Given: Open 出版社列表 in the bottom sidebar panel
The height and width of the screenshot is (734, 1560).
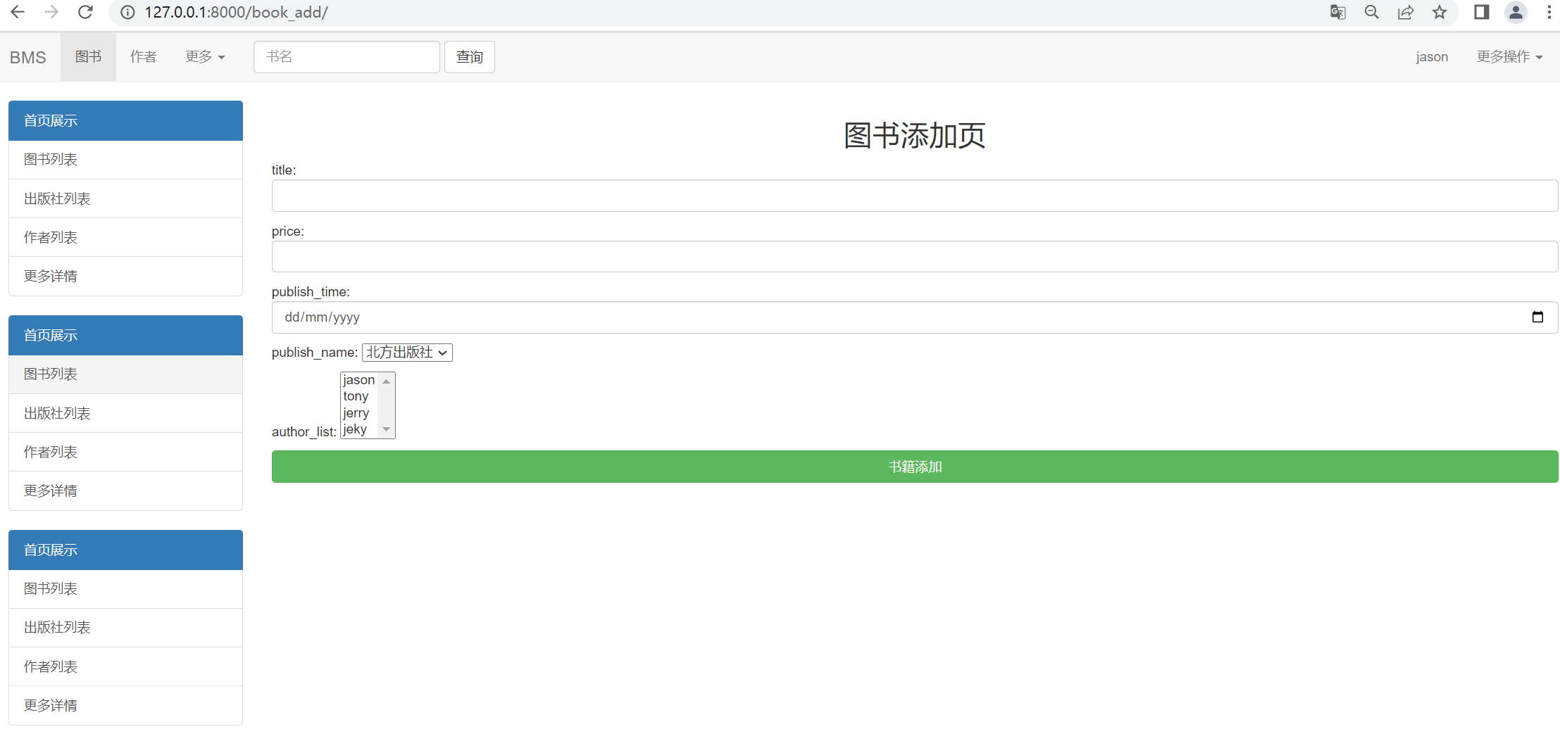Looking at the screenshot, I should point(125,628).
